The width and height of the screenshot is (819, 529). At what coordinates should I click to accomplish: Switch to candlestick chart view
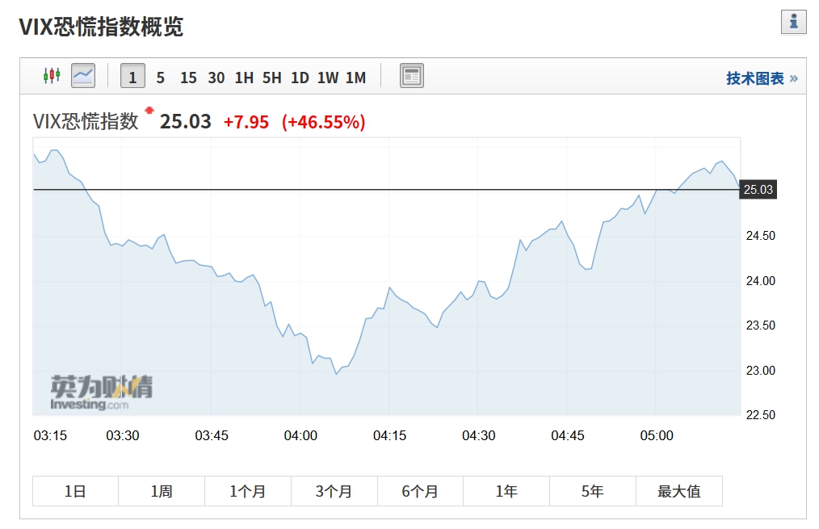52,75
